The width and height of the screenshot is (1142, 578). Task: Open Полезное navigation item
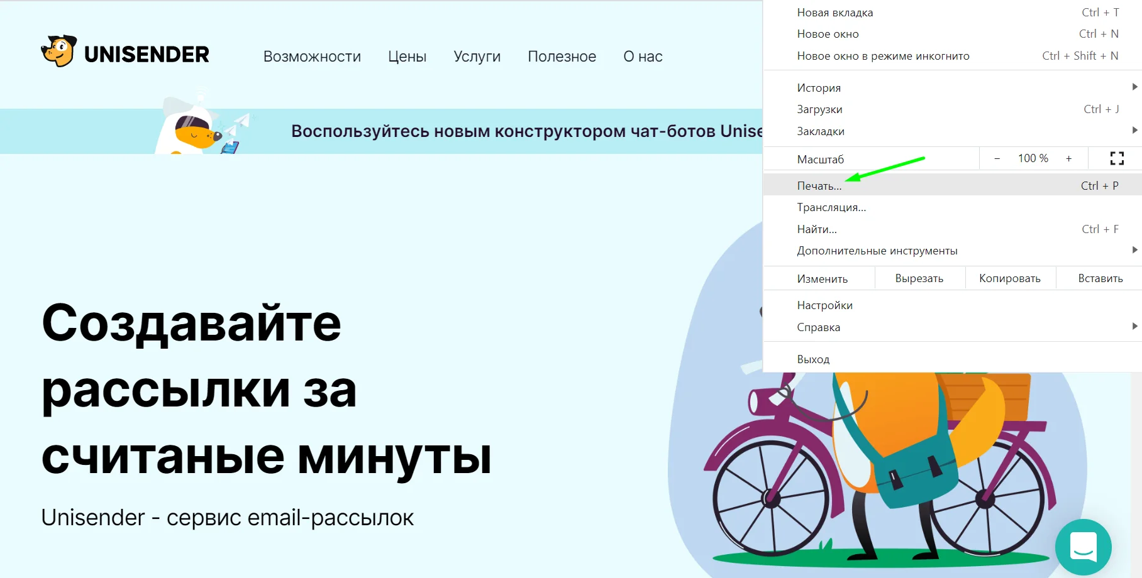click(562, 57)
